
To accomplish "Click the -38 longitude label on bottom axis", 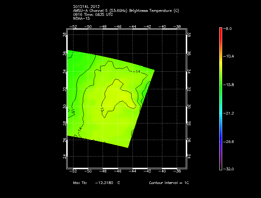I will [x=178, y=172].
